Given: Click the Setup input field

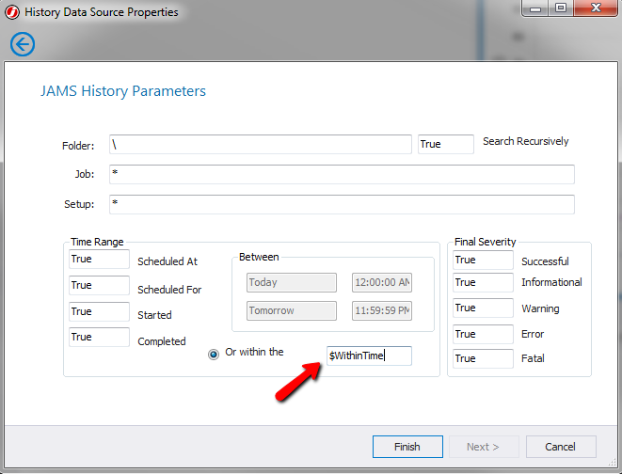Looking at the screenshot, I should tap(342, 204).
